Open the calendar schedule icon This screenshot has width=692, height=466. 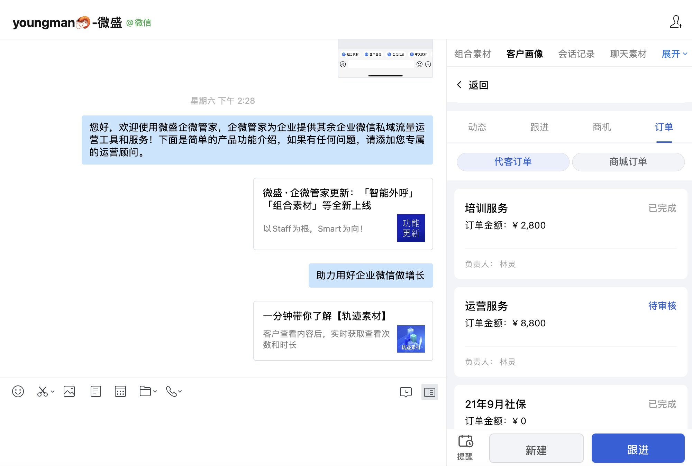tap(120, 392)
